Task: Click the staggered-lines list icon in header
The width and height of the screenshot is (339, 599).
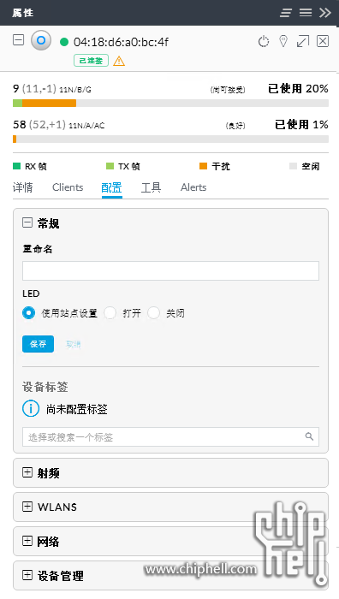Action: [x=285, y=13]
